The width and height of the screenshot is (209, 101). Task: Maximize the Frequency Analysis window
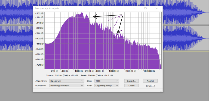point(145,8)
